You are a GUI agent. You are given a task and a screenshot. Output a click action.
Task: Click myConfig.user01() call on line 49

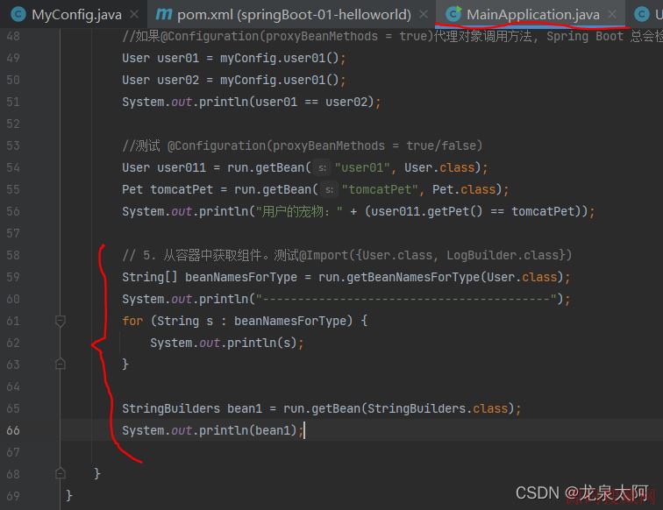(279, 58)
